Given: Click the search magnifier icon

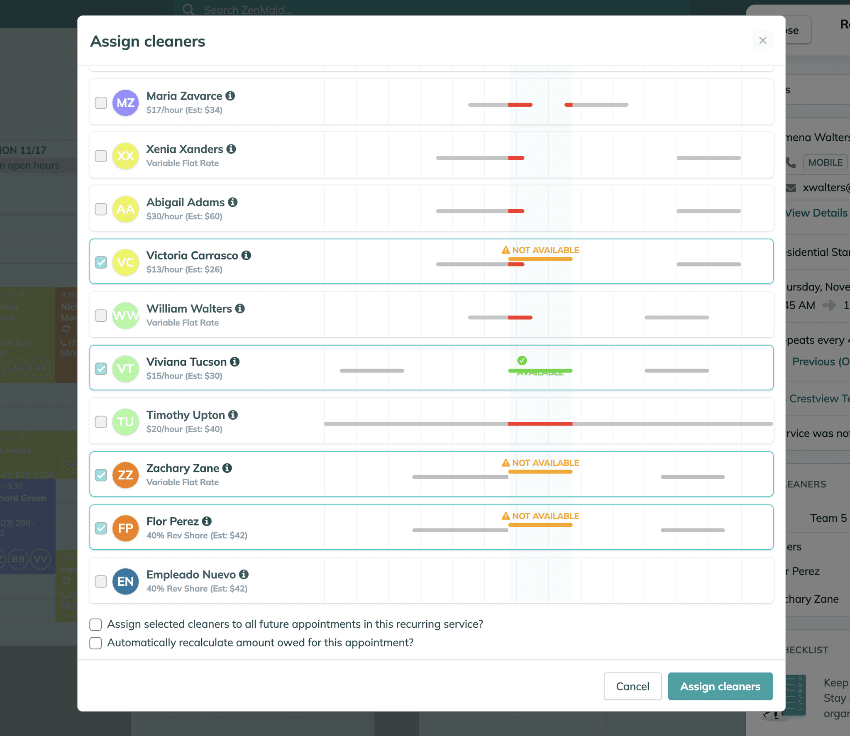Looking at the screenshot, I should click(x=188, y=9).
